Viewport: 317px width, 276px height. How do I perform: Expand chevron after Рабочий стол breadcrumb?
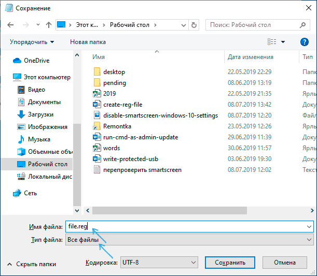155,25
